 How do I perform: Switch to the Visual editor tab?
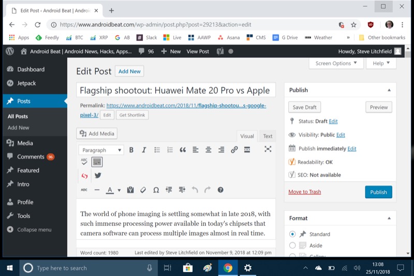point(247,136)
